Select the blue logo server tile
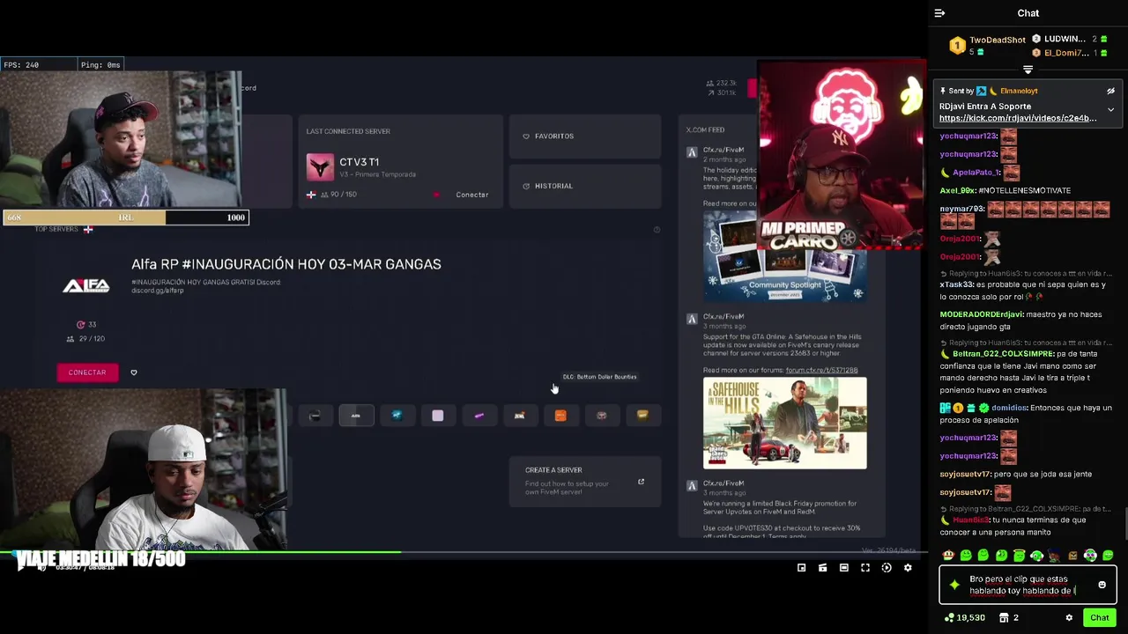Viewport: 1128px width, 634px height. pos(397,416)
